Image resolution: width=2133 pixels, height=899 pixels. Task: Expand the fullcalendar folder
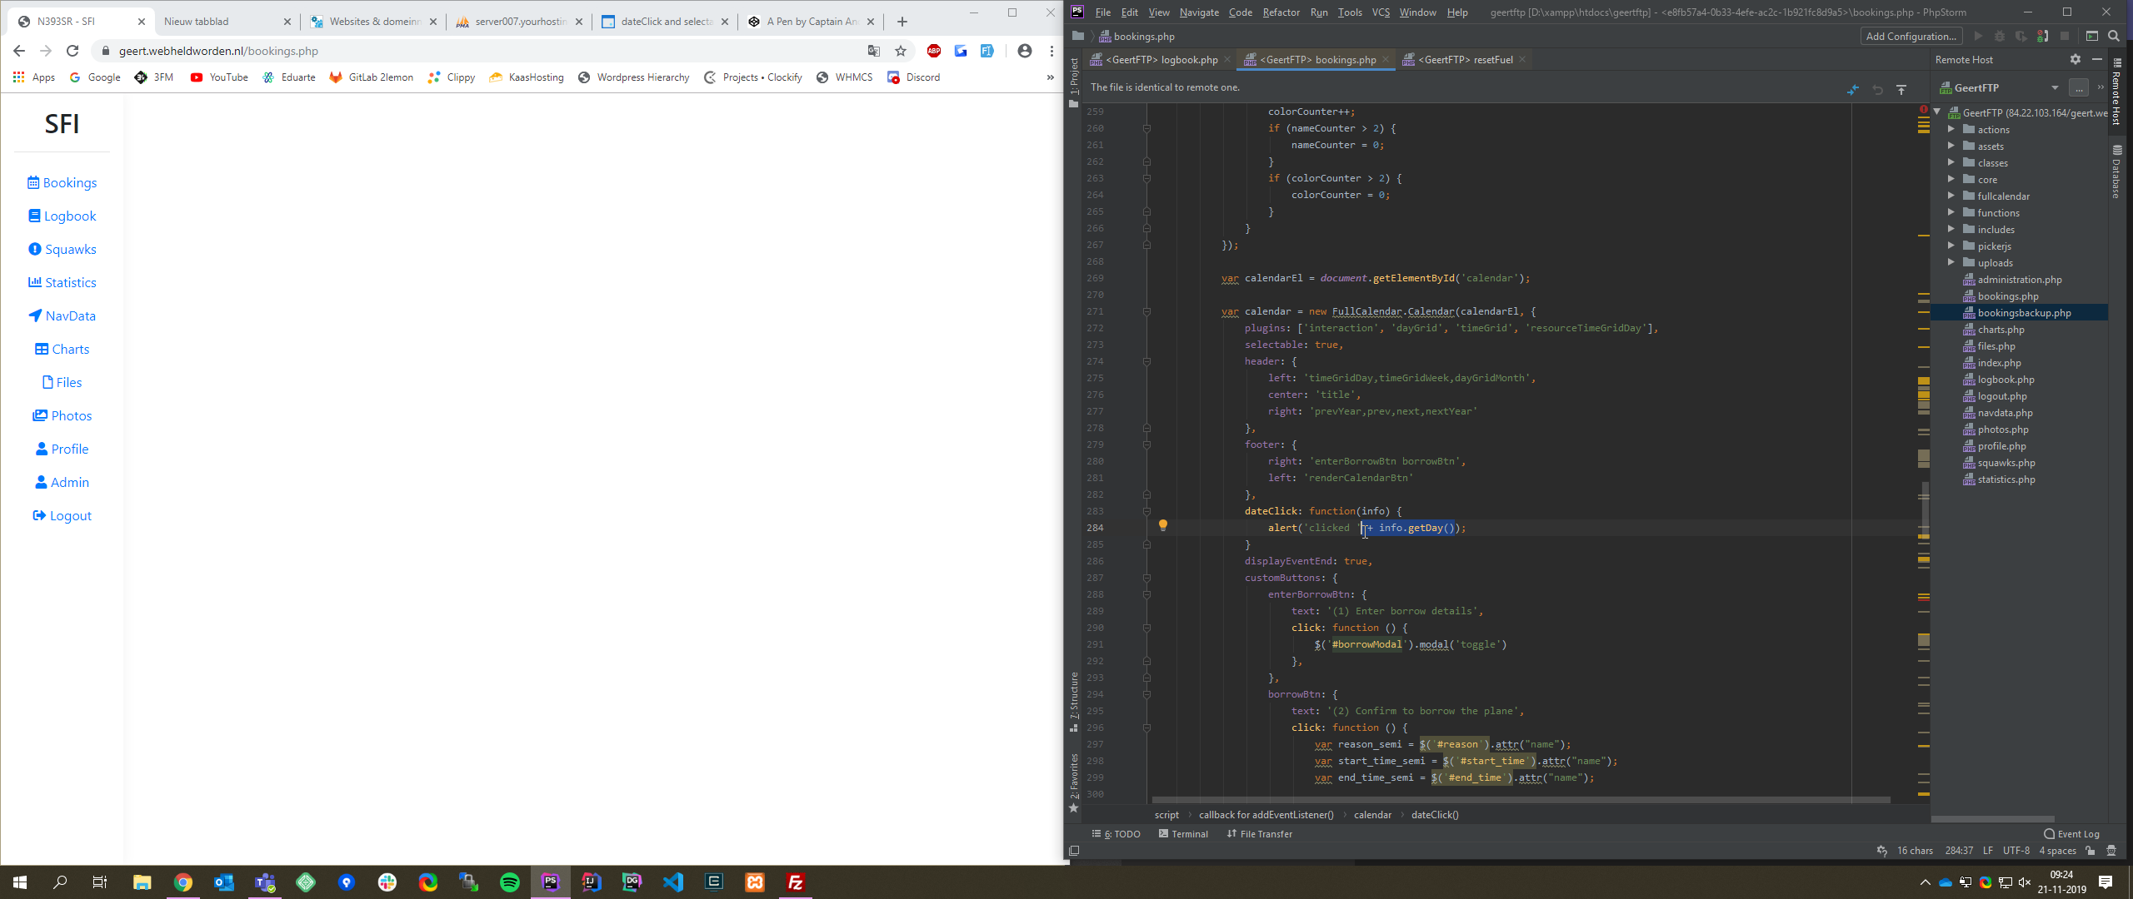(x=1951, y=196)
